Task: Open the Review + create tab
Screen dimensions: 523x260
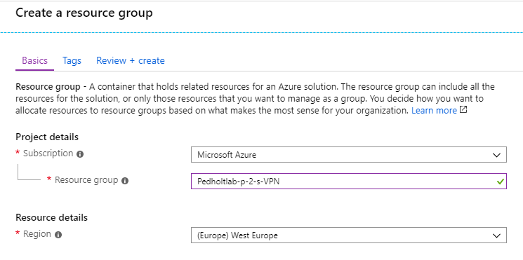Action: coord(131,60)
